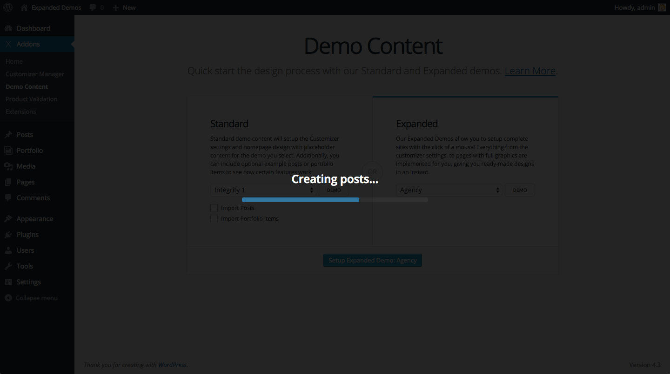Screen dimensions: 670x374
Task: Open the Integrity 1 demo dropdown
Action: (x=263, y=190)
